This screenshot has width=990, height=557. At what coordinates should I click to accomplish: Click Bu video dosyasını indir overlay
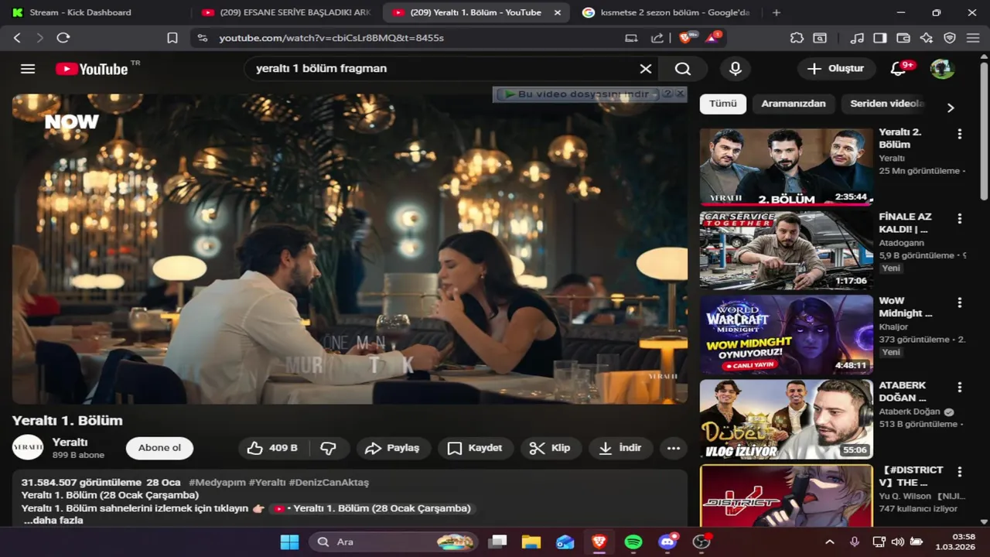click(x=576, y=94)
